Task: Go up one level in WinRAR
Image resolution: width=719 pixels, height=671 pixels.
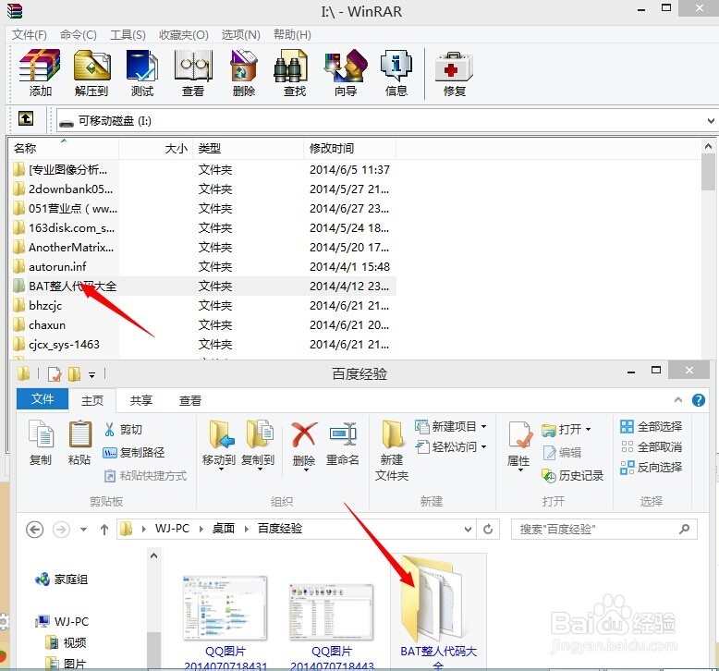Action: (x=26, y=119)
